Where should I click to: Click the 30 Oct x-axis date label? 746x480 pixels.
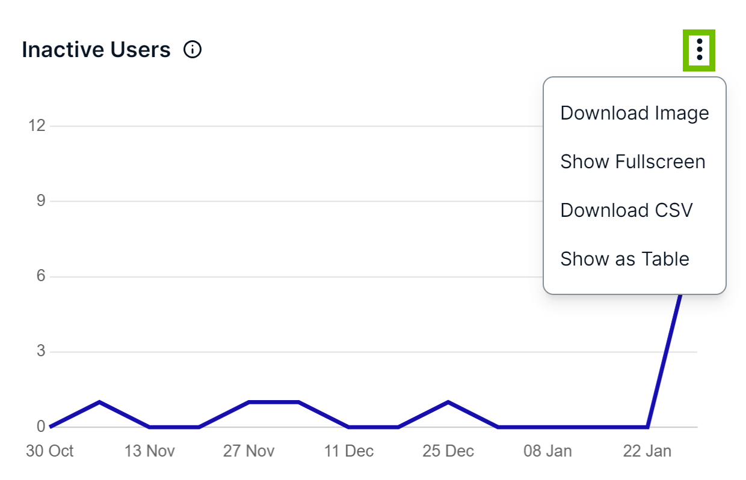(x=50, y=451)
